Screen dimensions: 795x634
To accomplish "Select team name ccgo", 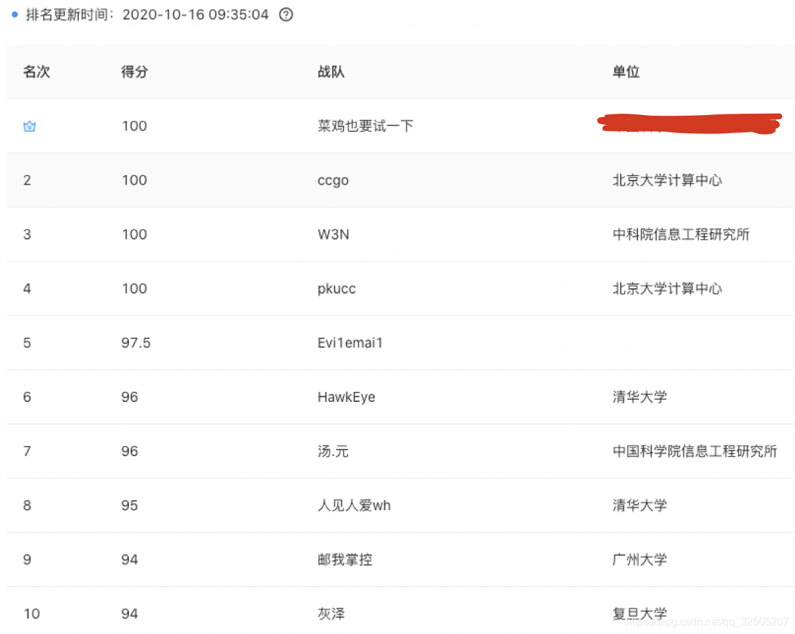I will pos(333,181).
